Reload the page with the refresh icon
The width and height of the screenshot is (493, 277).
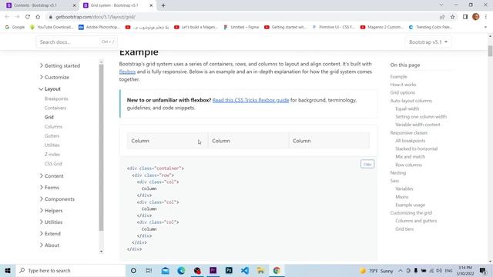(x=28, y=17)
